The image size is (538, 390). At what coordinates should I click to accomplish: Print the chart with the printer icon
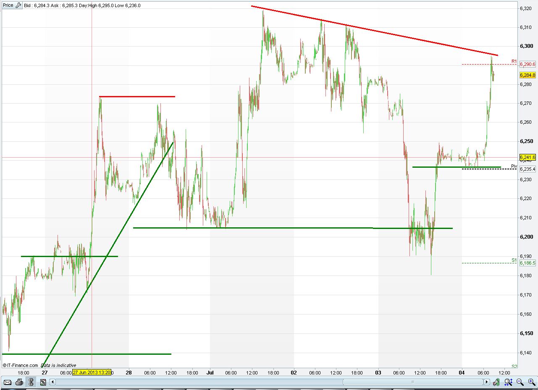19,382
